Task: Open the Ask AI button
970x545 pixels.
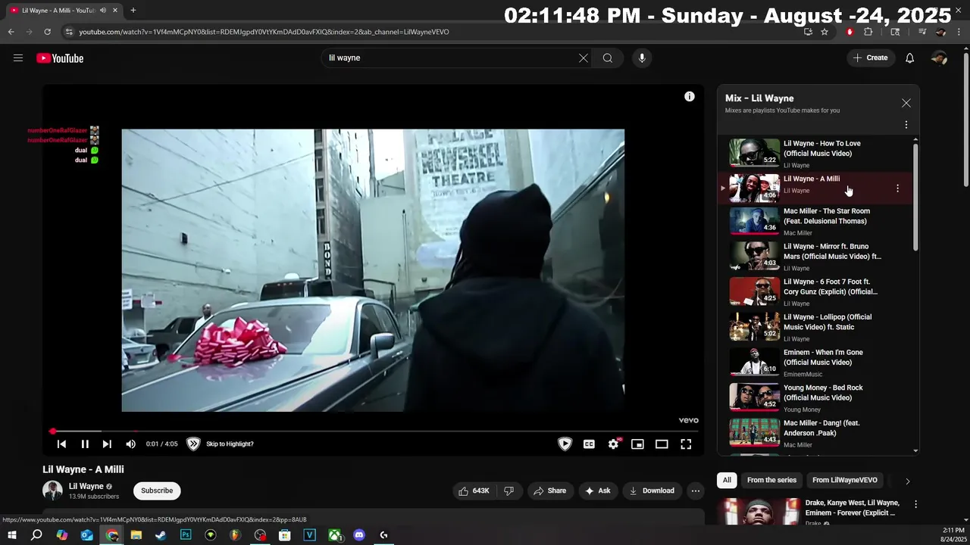Action: coord(597,490)
